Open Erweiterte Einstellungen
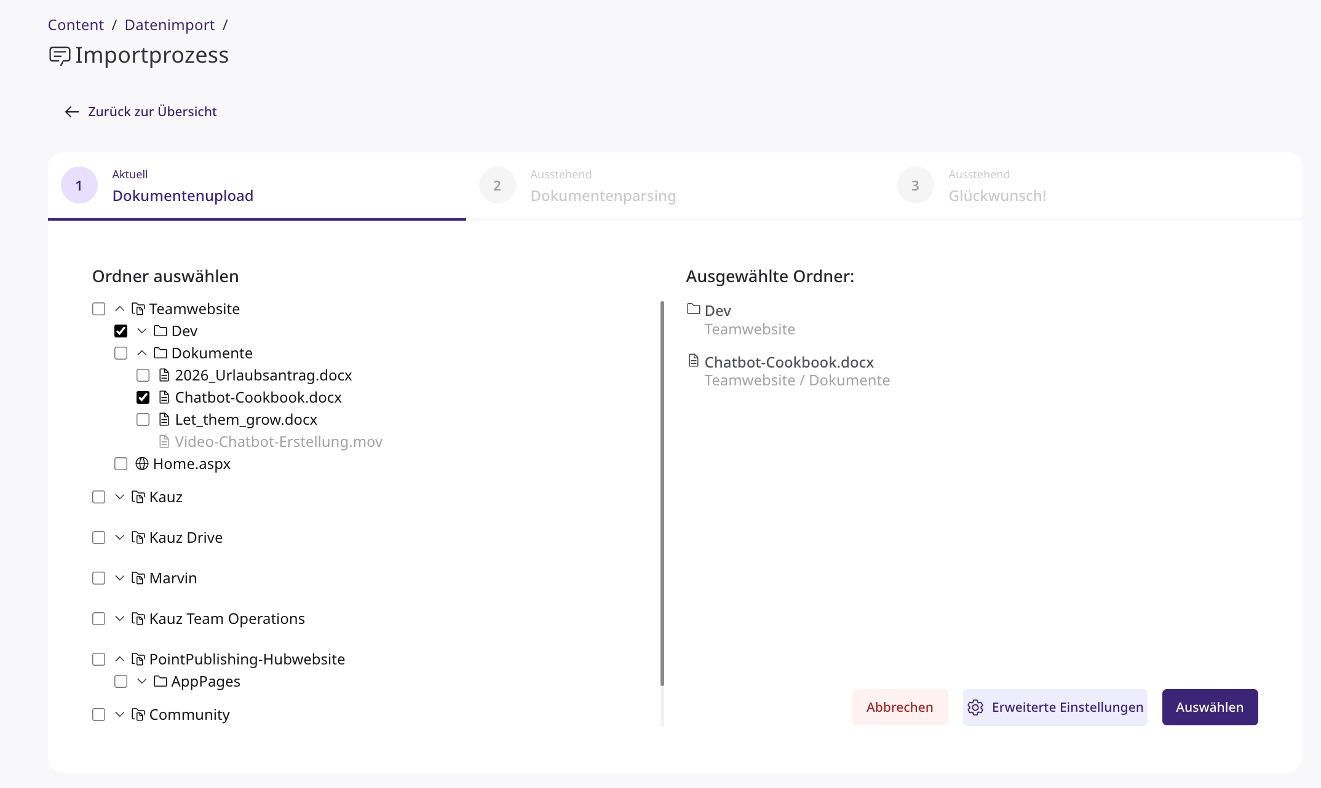The image size is (1321, 788). click(x=1055, y=707)
